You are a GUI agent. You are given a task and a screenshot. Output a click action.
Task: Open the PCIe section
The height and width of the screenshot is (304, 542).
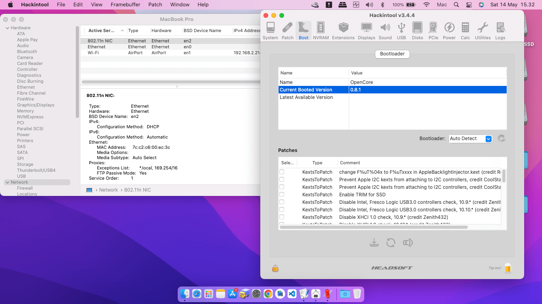click(x=433, y=31)
